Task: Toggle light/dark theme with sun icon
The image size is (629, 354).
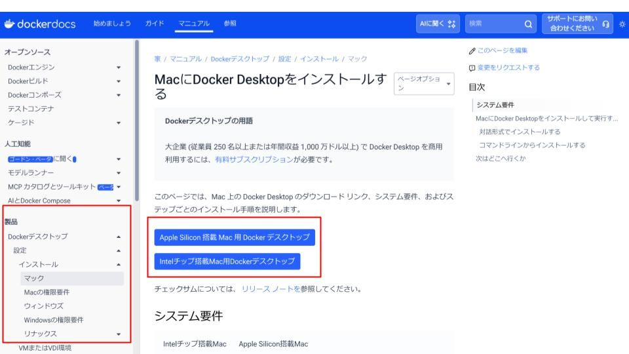Action: (622, 24)
